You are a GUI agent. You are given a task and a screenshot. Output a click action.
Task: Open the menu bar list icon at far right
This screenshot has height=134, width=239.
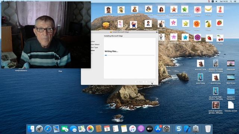235,1
